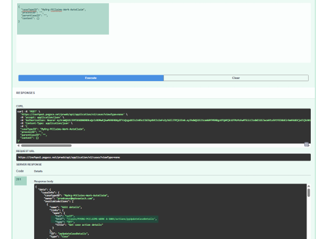Click the Details column header

(38, 171)
